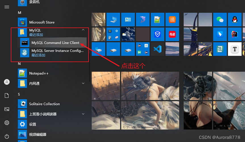The height and width of the screenshot is (142, 245).
Task: Open the user account icon
Action: (x=7, y=82)
